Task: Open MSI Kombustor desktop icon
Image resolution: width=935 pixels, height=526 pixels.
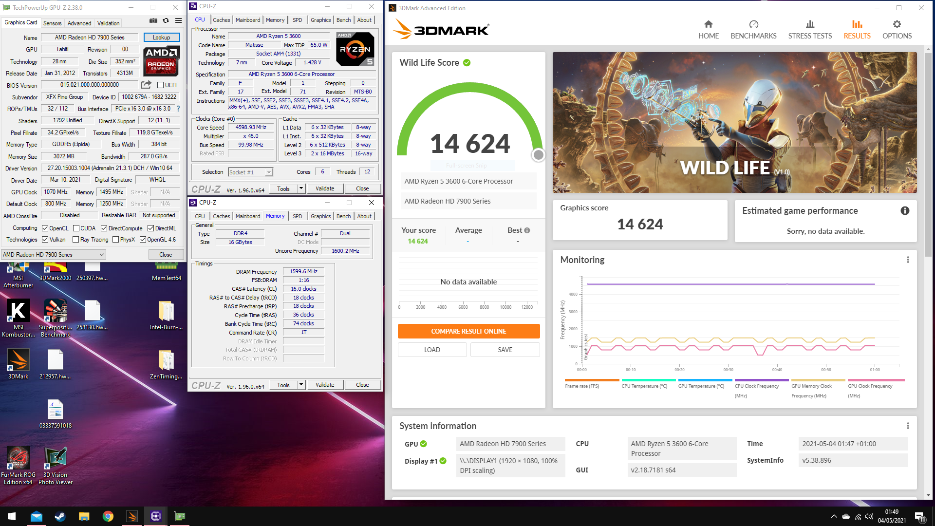Action: 18,318
